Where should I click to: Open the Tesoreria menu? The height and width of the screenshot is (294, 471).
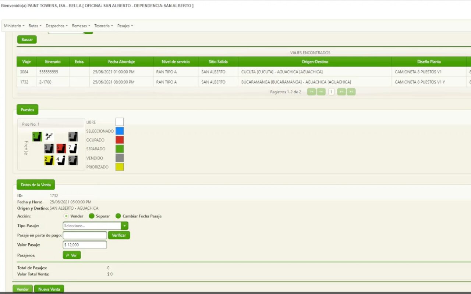[x=103, y=26]
